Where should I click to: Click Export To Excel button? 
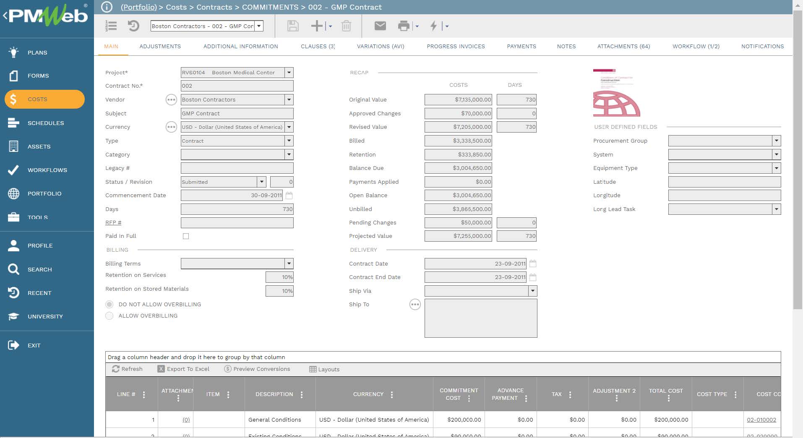point(183,369)
